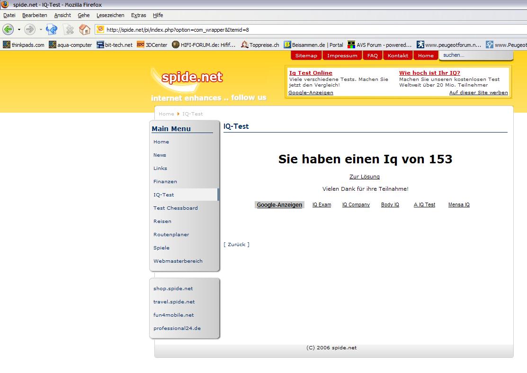Open the Beisammen.de Portal bookmark
Viewport: 527px width, 373px height.
pos(313,45)
